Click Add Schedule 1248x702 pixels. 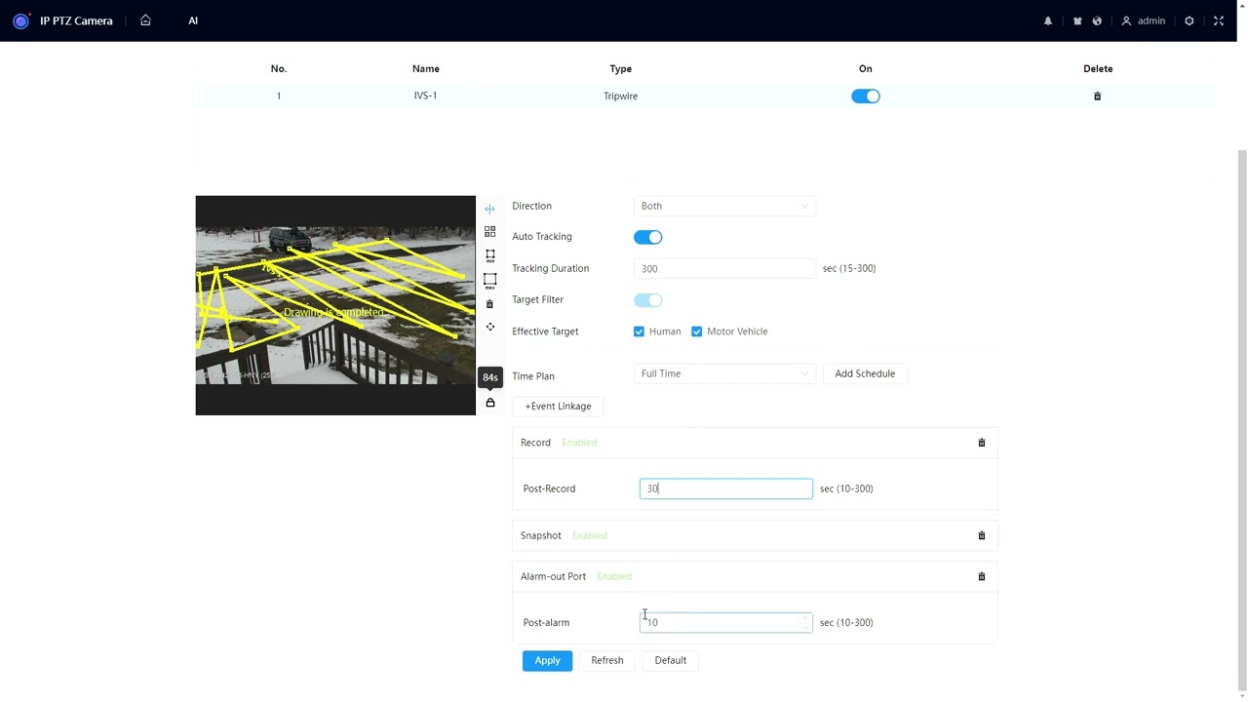[x=865, y=373]
